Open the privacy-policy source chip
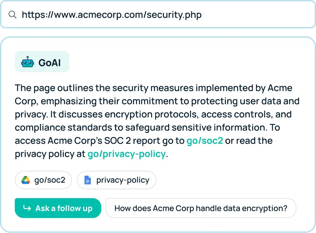Screen dimensions: 316x233 point(116,180)
